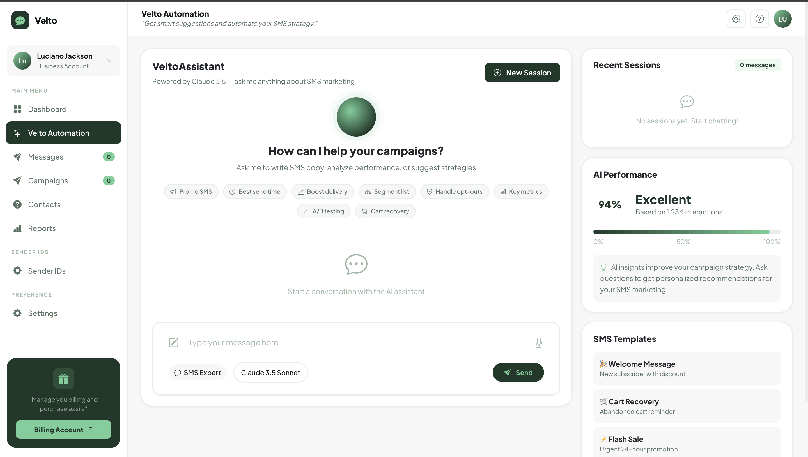Open settings gear icon in header

[736, 19]
